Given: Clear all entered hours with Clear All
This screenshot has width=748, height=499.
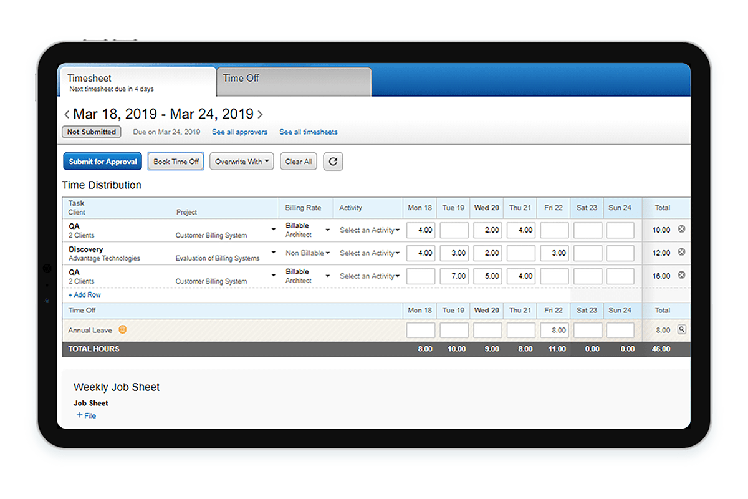Looking at the screenshot, I should (x=298, y=161).
